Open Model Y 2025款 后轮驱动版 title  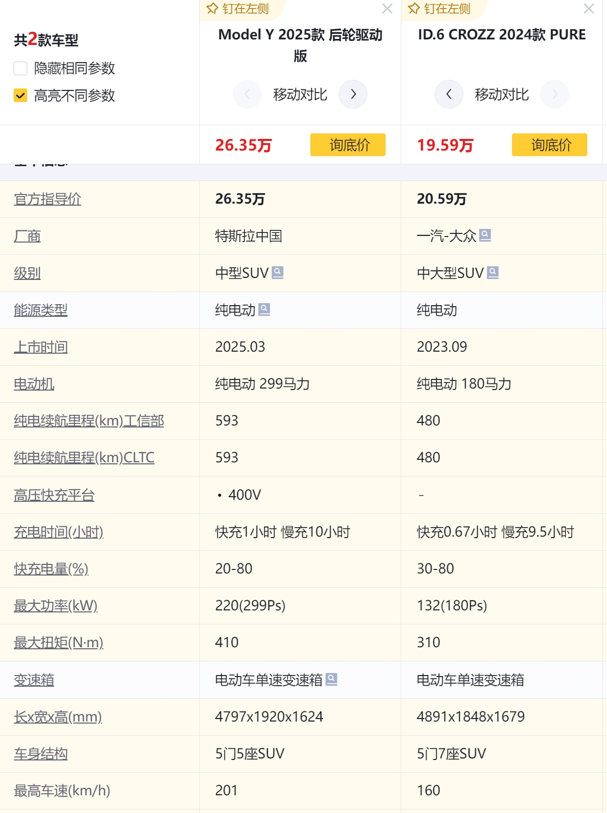300,45
